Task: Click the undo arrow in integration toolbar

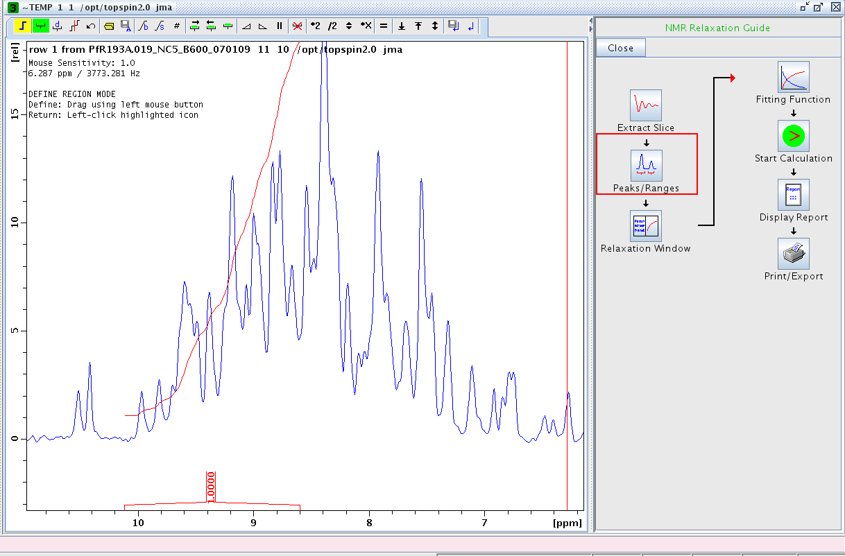Action: pos(91,26)
